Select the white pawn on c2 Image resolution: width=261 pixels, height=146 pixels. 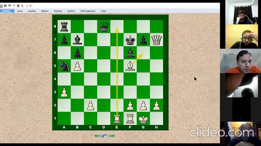[x=91, y=105]
